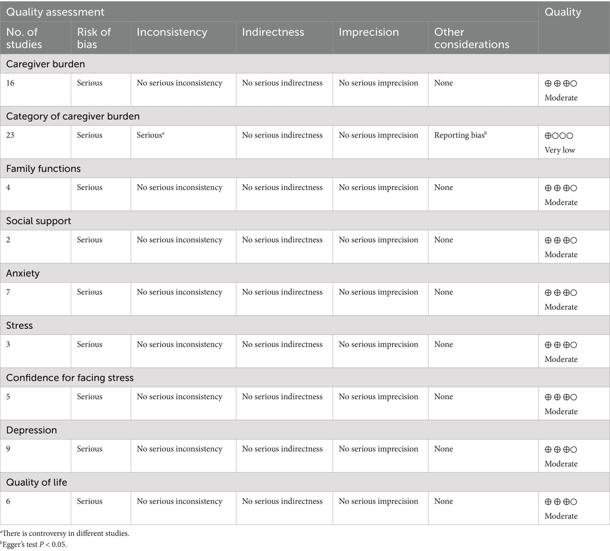The height and width of the screenshot is (551, 610).
Task: Click the controversy in different studies footnote
Action: click(65, 534)
